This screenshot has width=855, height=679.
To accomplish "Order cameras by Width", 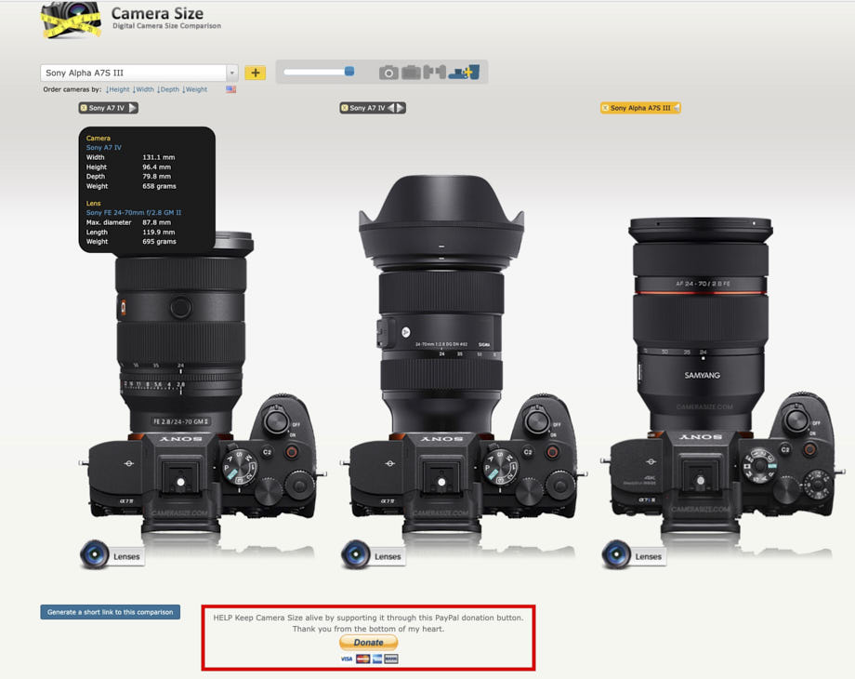I will [143, 89].
